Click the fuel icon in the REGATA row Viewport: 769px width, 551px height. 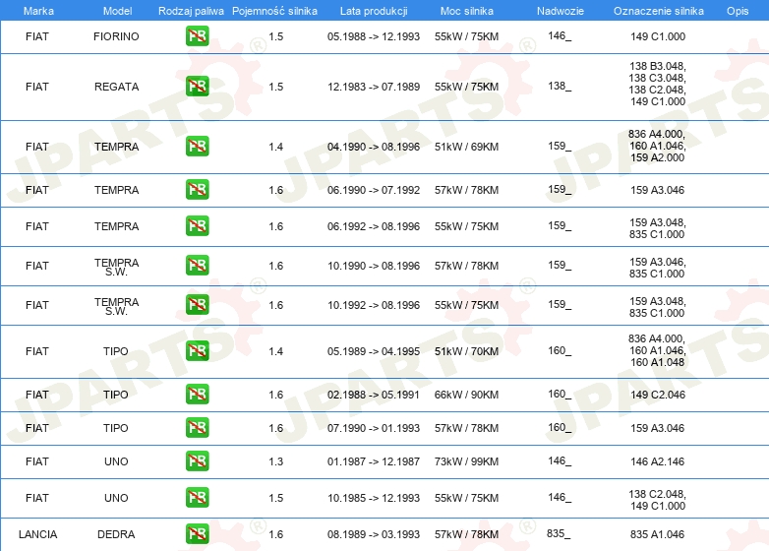click(x=197, y=87)
